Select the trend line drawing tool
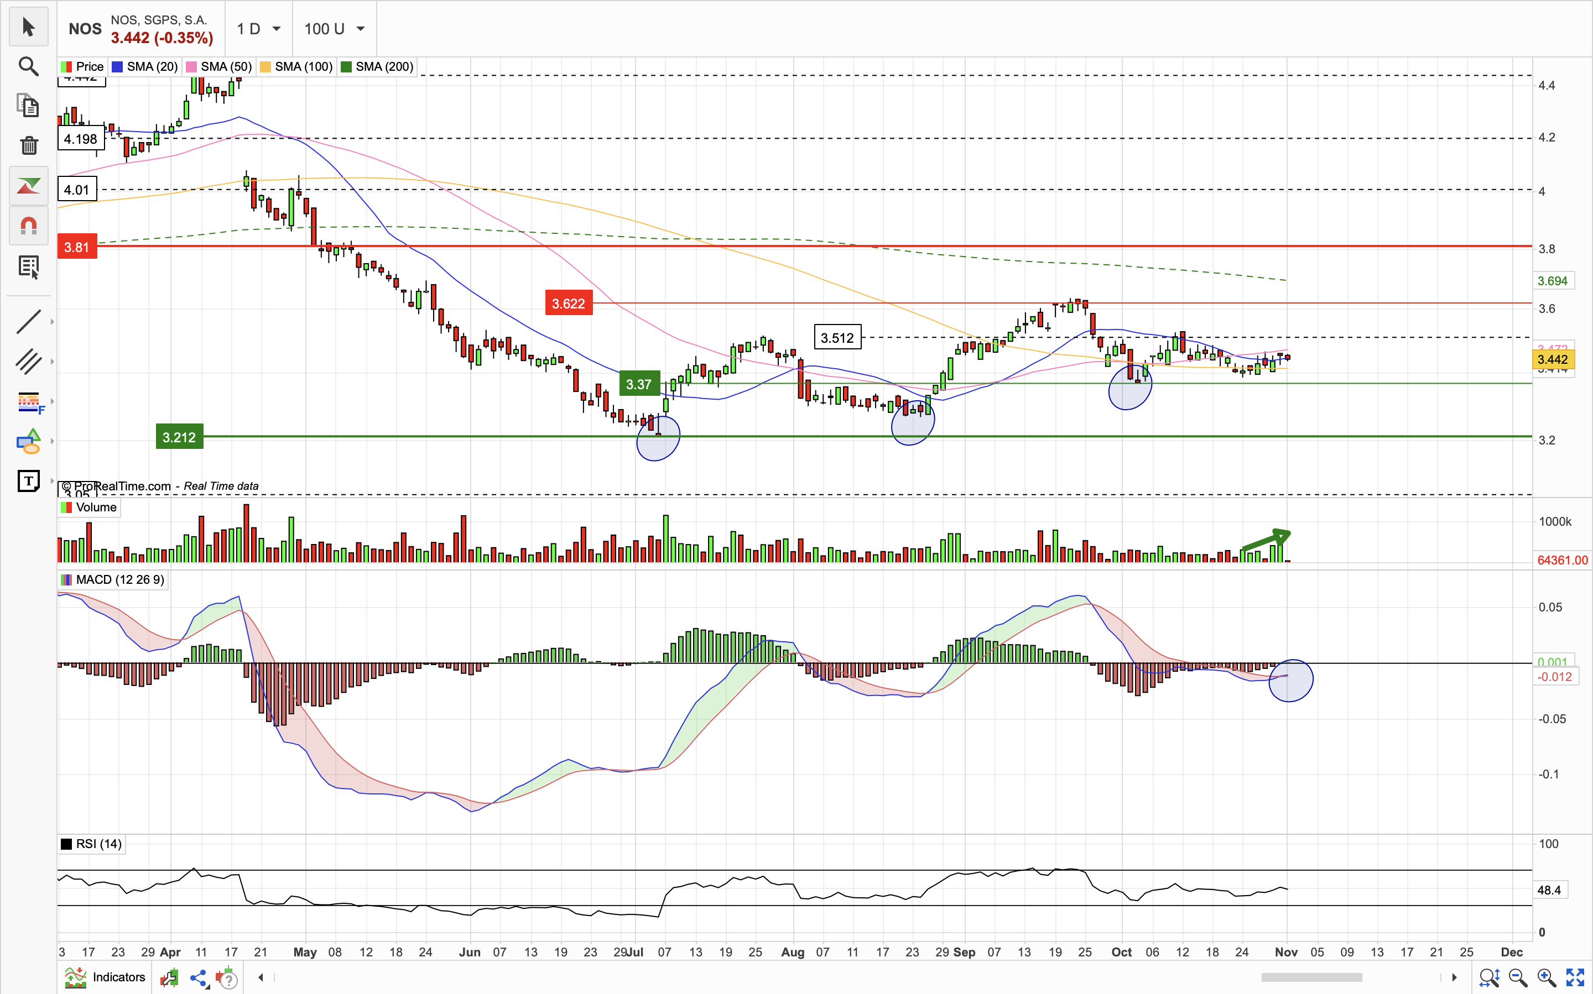The height and width of the screenshot is (994, 1593). [28, 321]
